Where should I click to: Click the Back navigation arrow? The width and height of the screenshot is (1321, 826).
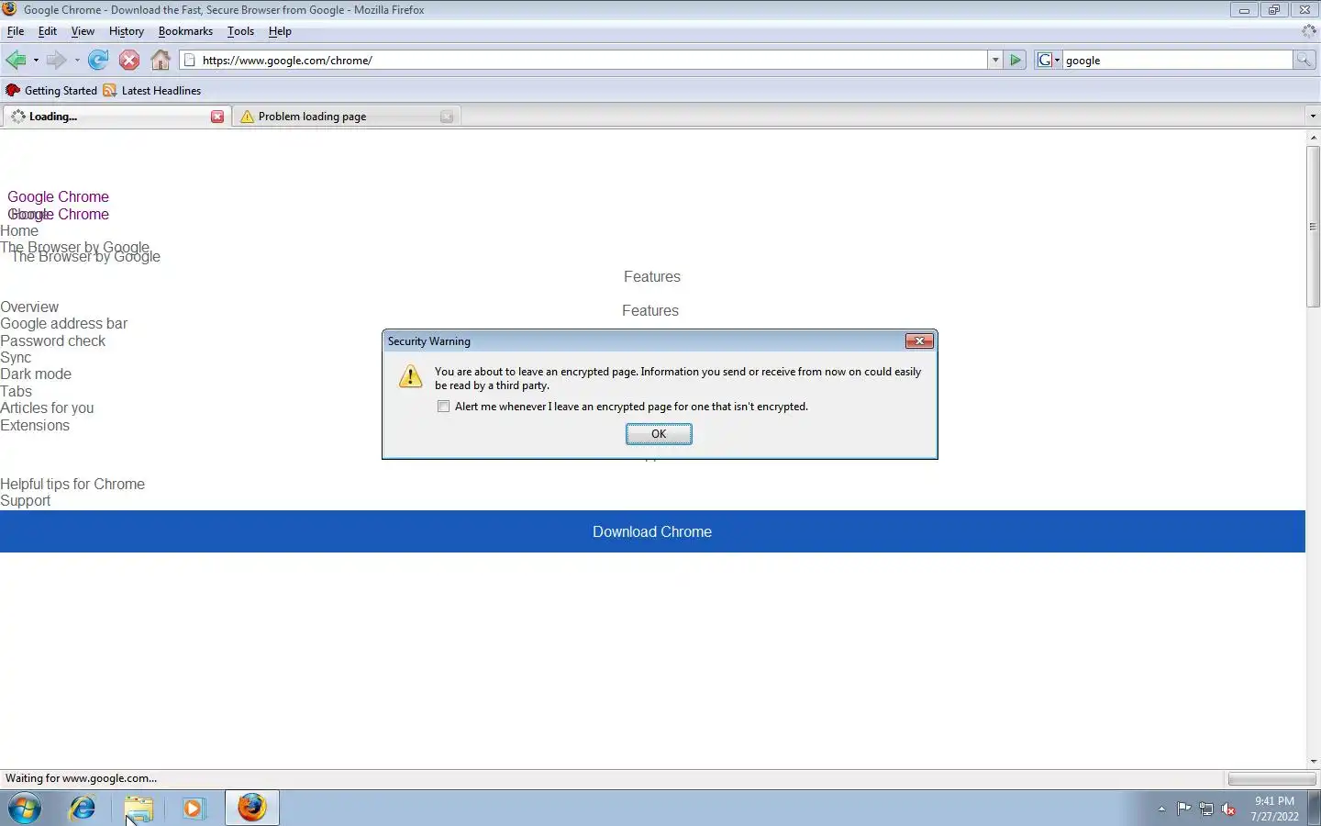pos(16,61)
